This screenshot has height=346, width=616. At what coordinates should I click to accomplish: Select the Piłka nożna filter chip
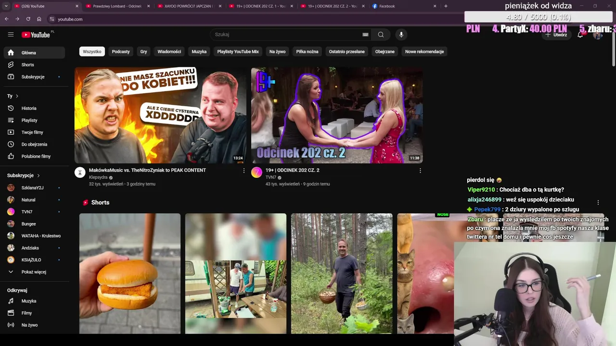[307, 51]
